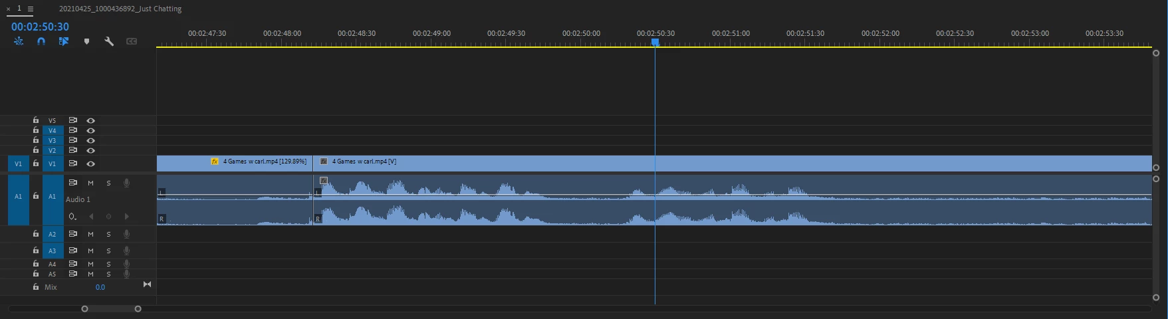The image size is (1168, 319).
Task: Click the Mix volume value 0.0
Action: [x=100, y=287]
